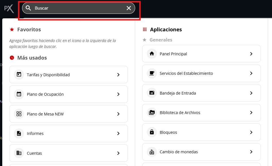Click the Cuentas ledger icon

point(19,153)
